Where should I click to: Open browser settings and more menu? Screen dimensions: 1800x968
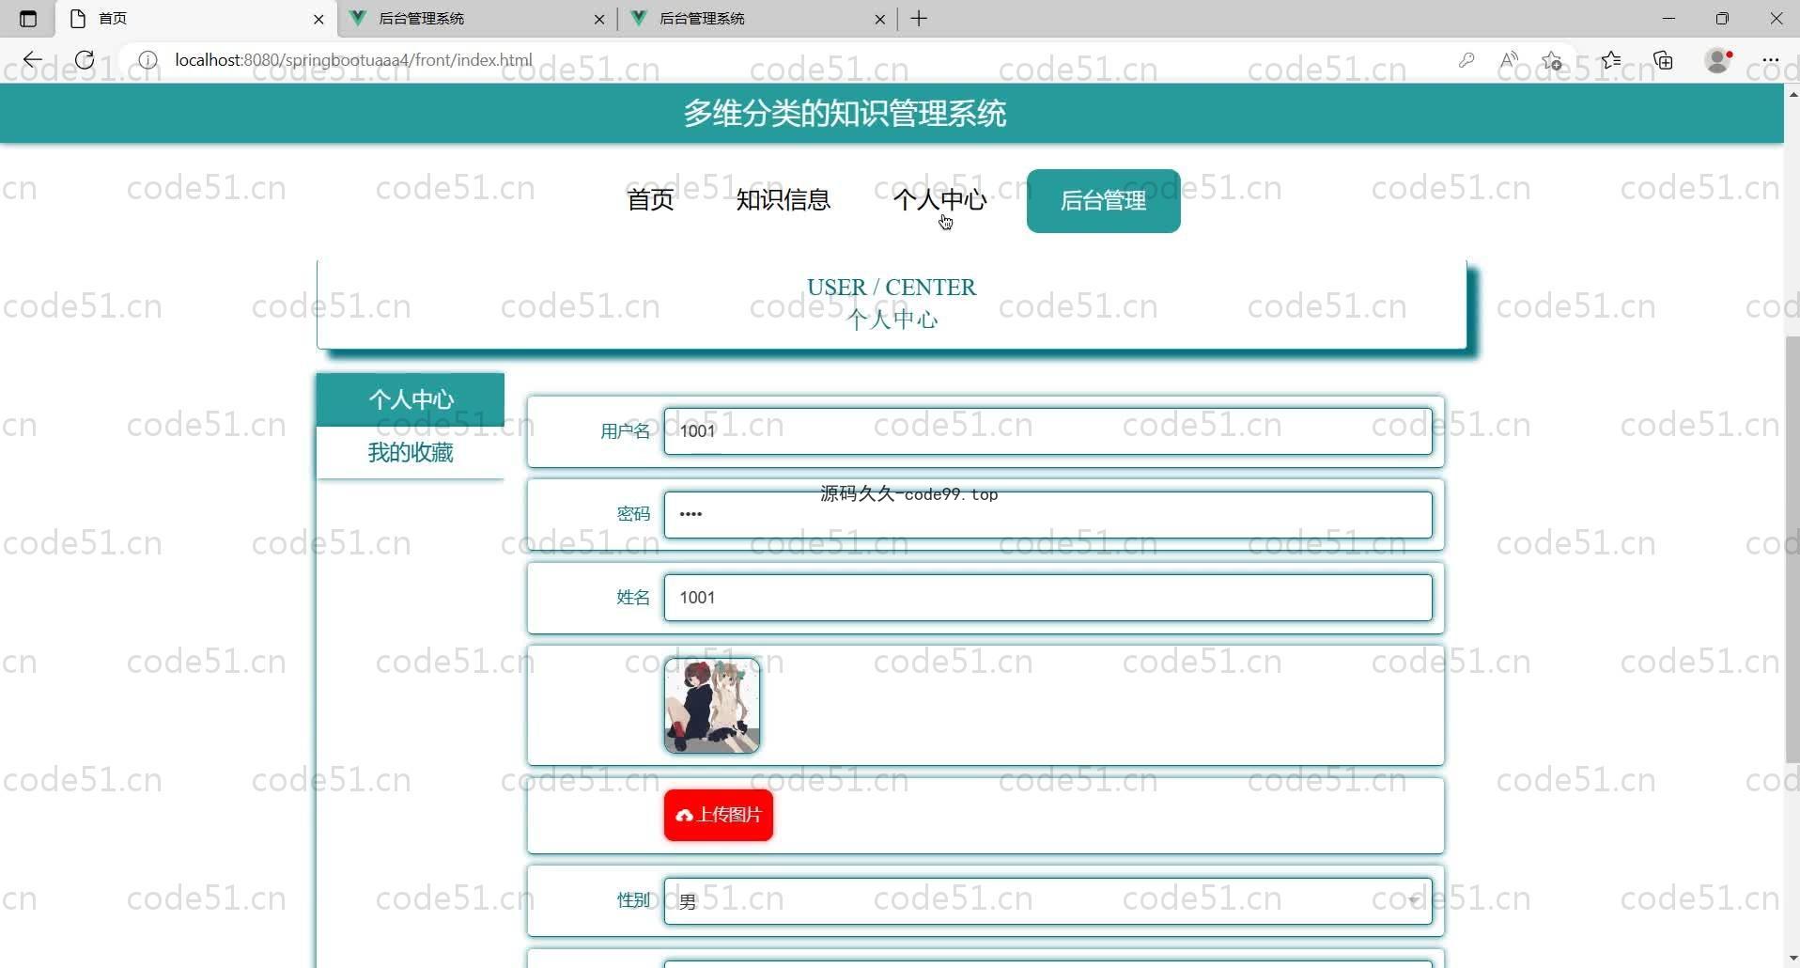point(1771,60)
